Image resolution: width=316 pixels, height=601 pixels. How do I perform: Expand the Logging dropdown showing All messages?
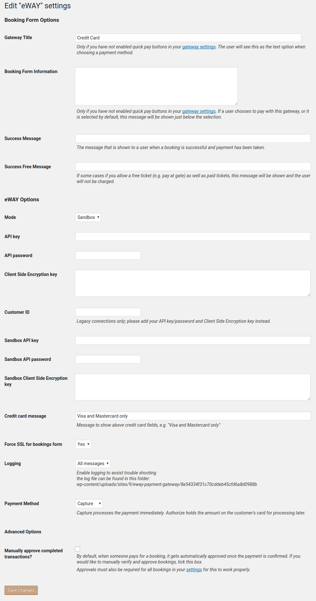pos(93,463)
